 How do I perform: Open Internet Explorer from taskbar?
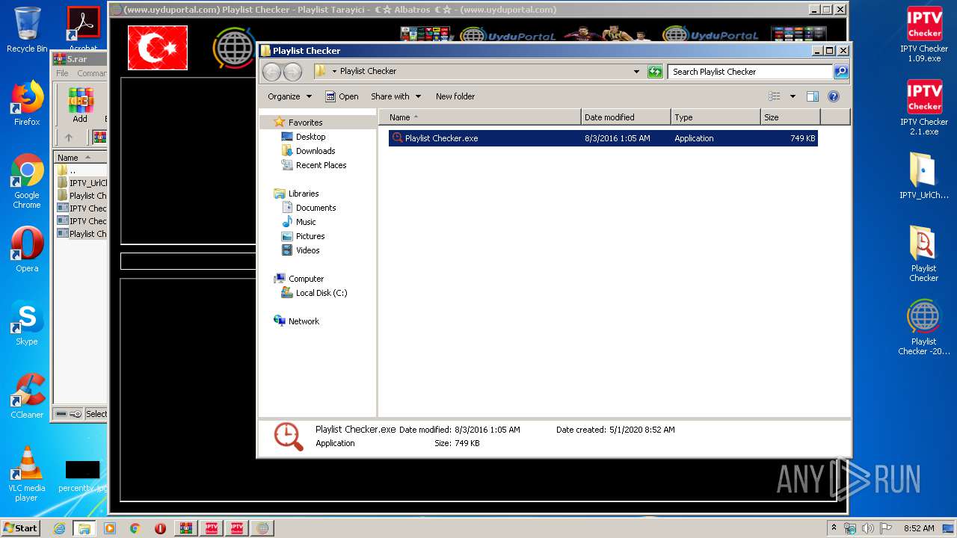pos(59,528)
